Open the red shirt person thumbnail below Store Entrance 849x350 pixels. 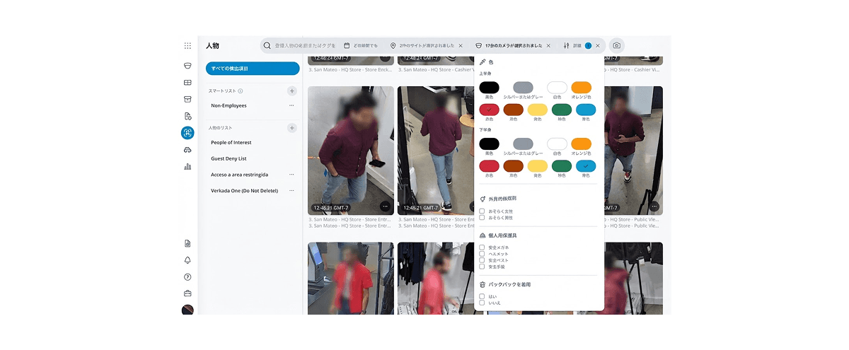pos(351,279)
